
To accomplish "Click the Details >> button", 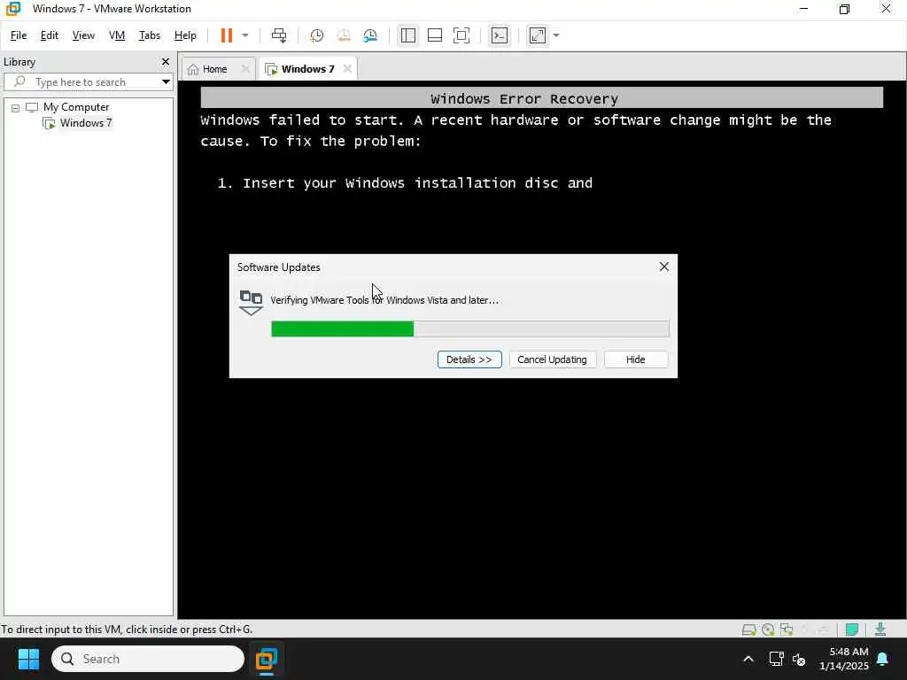I will point(469,359).
